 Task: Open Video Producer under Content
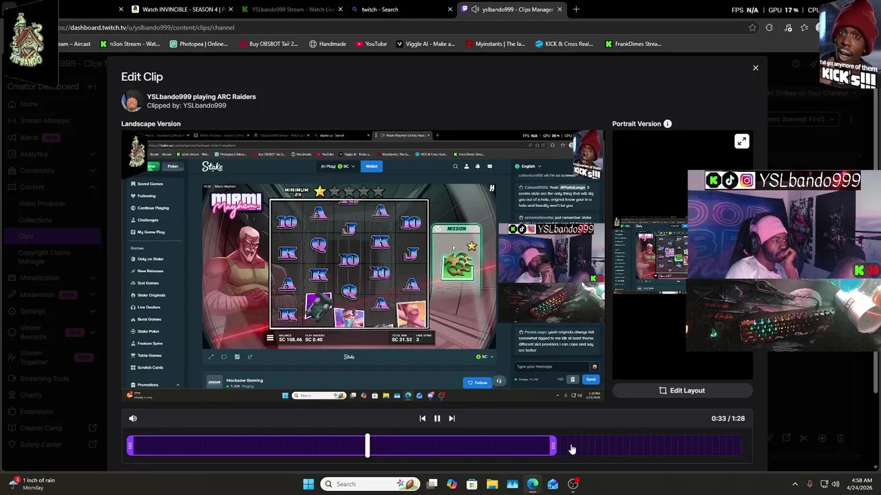[42, 203]
